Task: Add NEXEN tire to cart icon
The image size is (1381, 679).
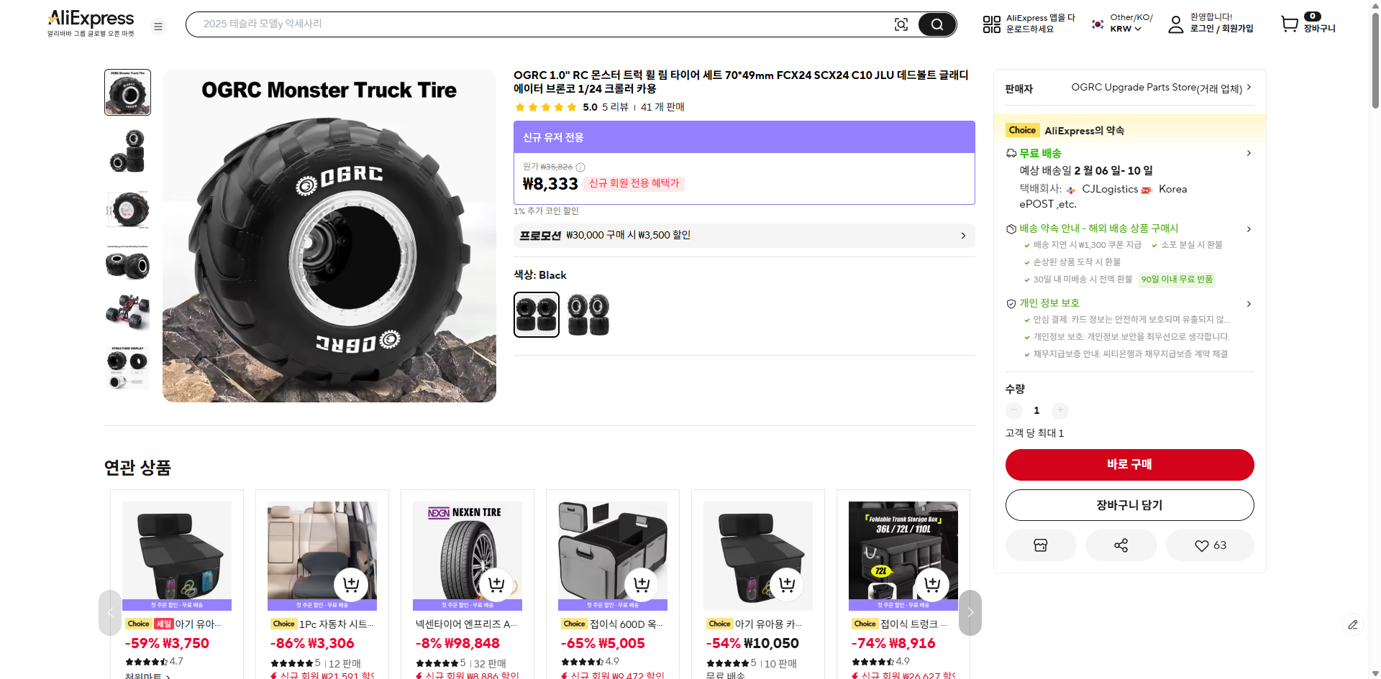Action: coord(496,584)
